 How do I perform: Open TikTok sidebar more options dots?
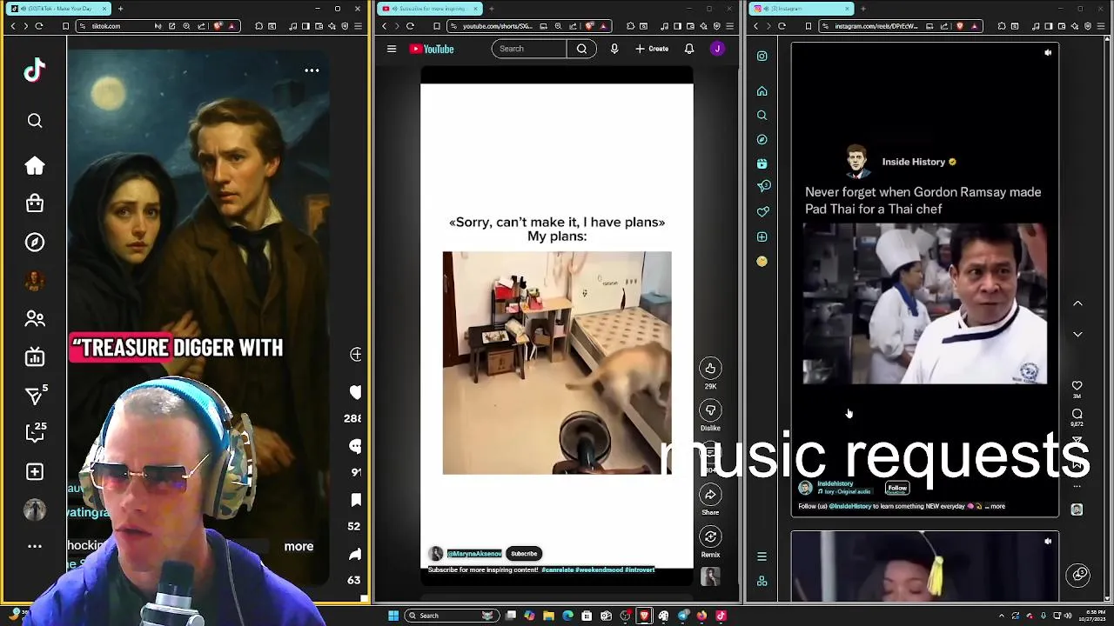[35, 546]
